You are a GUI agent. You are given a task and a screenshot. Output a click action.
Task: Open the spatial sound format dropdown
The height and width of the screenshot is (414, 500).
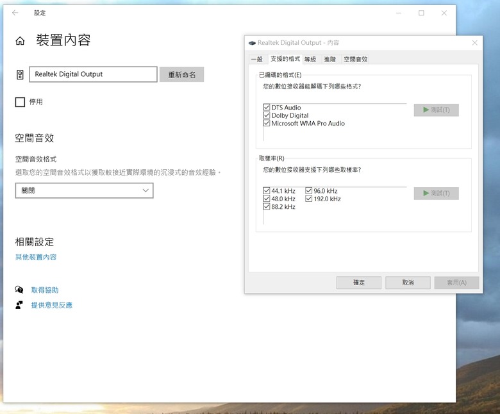tap(84, 190)
